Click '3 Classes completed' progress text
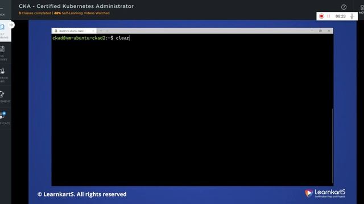364x204 pixels. (x=35, y=13)
